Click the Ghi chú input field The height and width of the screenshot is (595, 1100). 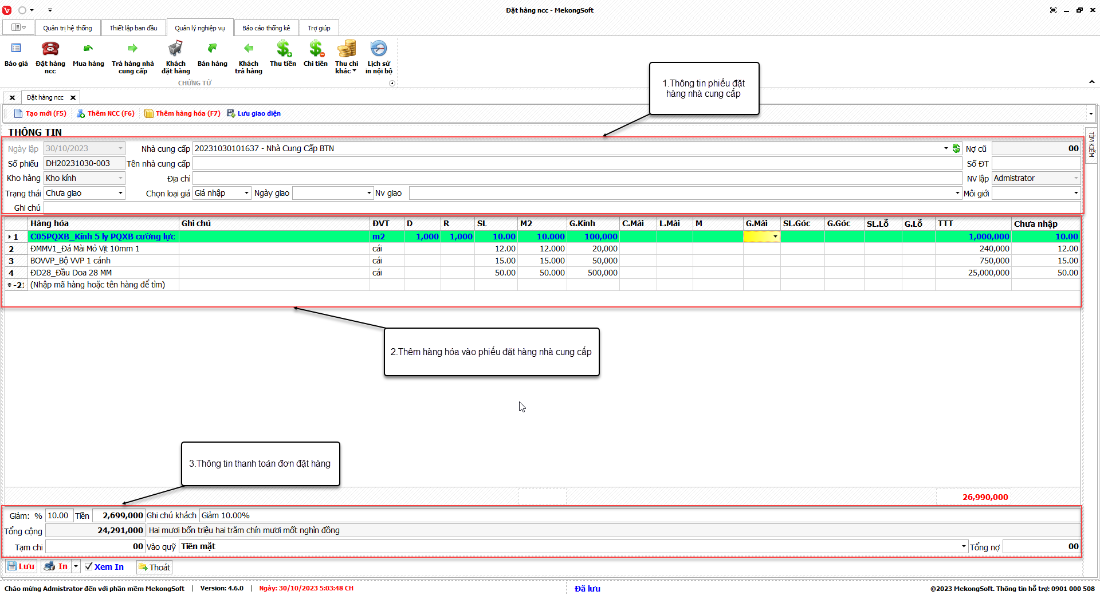[561, 208]
